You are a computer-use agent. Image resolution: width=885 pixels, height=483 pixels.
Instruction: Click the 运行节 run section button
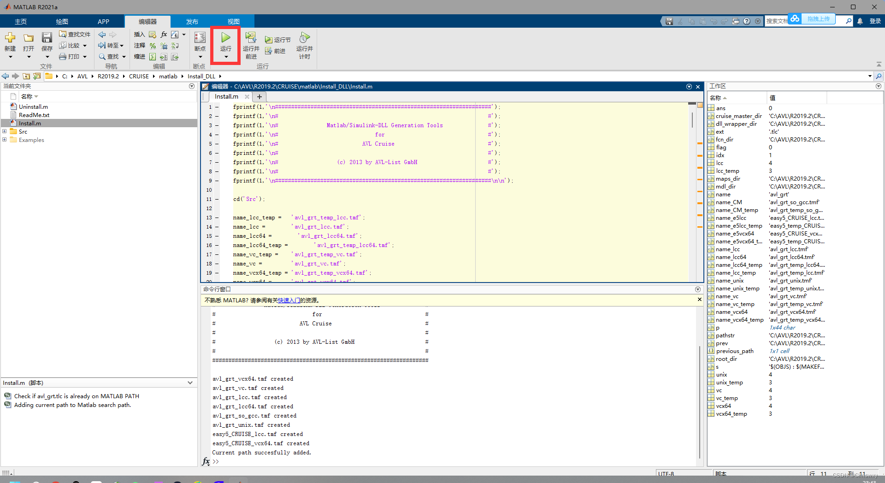pyautogui.click(x=278, y=40)
